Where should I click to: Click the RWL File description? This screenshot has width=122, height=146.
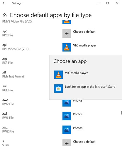[x=8, y=118]
